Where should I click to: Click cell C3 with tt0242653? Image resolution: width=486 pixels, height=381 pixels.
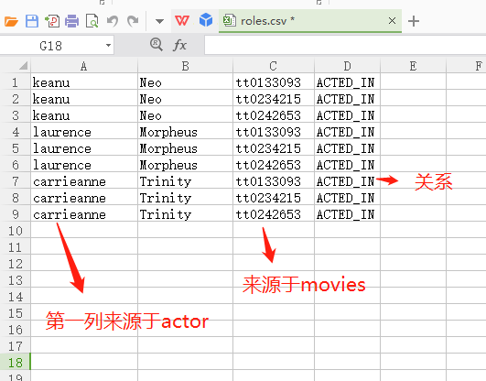274,115
